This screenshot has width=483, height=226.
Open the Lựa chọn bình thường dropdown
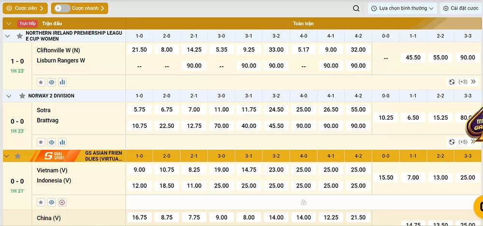coord(402,8)
